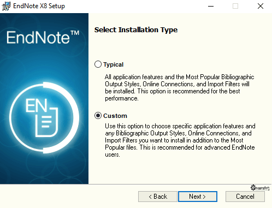Viewport: 272px width, 208px height.
Task: Click the bold Typical option label
Action: coord(113,64)
